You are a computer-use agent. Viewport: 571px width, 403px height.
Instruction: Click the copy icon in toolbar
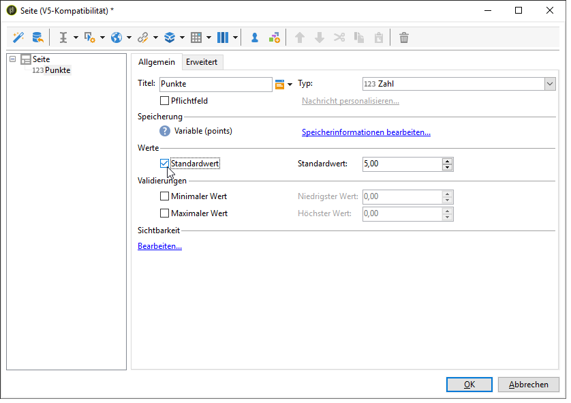point(359,38)
